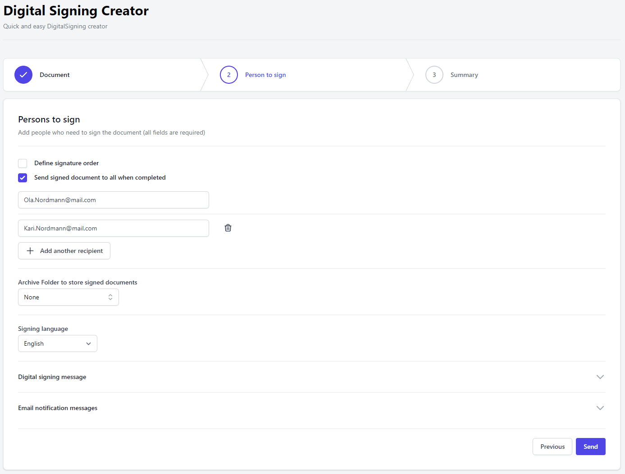Viewport: 625px width, 474px height.
Task: Click the step 2 circle icon
Action: coord(229,75)
